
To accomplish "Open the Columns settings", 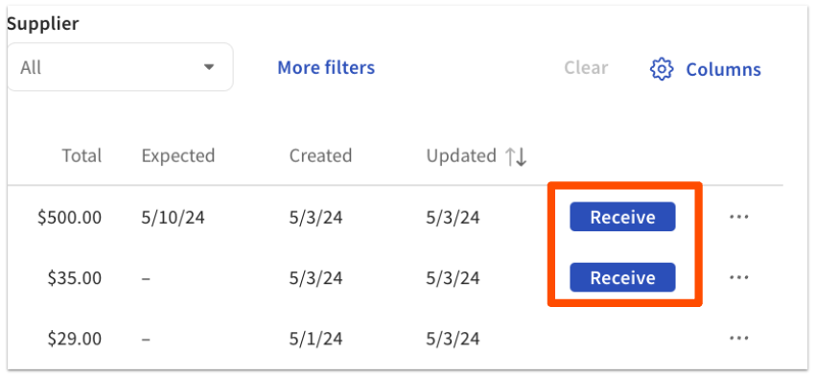I will click(x=706, y=69).
